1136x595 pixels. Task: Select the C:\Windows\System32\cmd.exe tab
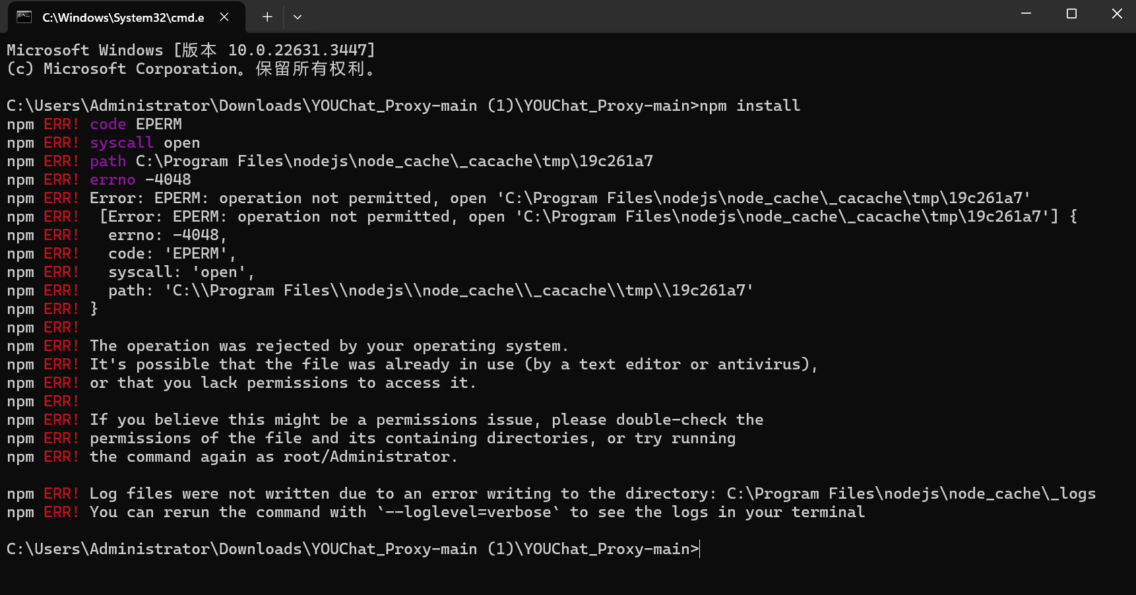coord(123,17)
